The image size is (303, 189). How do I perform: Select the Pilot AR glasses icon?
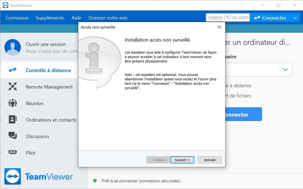coord(12,153)
